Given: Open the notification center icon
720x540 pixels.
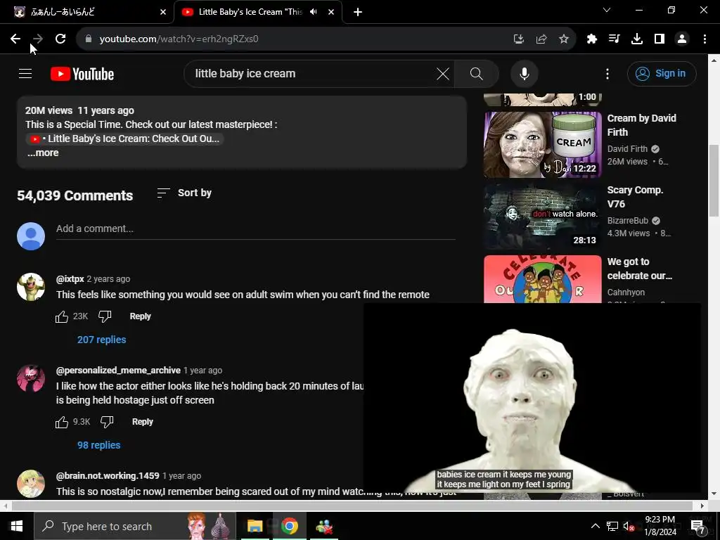Looking at the screenshot, I should (x=697, y=527).
